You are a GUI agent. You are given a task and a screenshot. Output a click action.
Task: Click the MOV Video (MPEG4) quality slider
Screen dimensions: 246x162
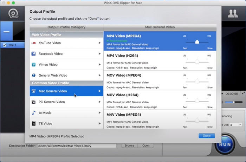pyautogui.click(x=197, y=82)
